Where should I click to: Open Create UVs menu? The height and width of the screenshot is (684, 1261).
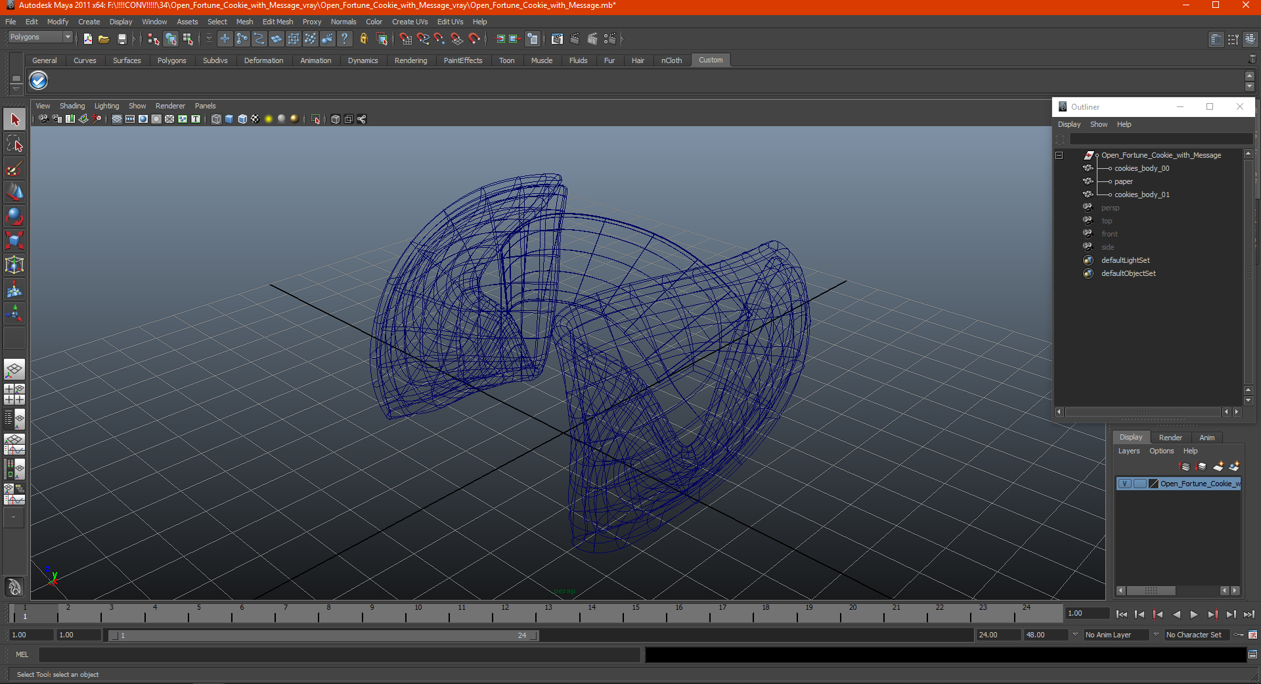[x=410, y=22]
